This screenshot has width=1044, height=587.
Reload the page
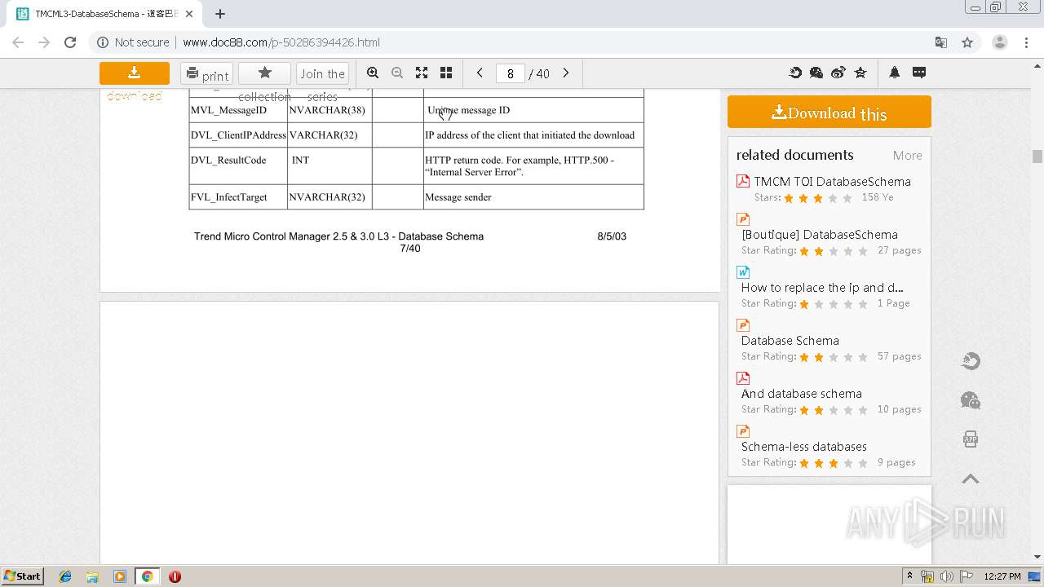click(x=70, y=42)
